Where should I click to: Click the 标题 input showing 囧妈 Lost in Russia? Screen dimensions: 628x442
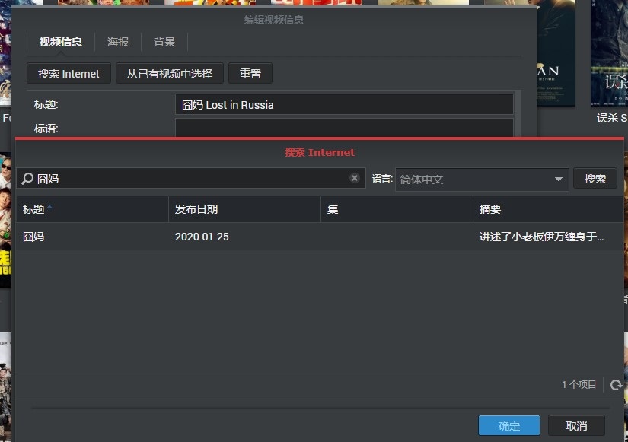(x=344, y=104)
